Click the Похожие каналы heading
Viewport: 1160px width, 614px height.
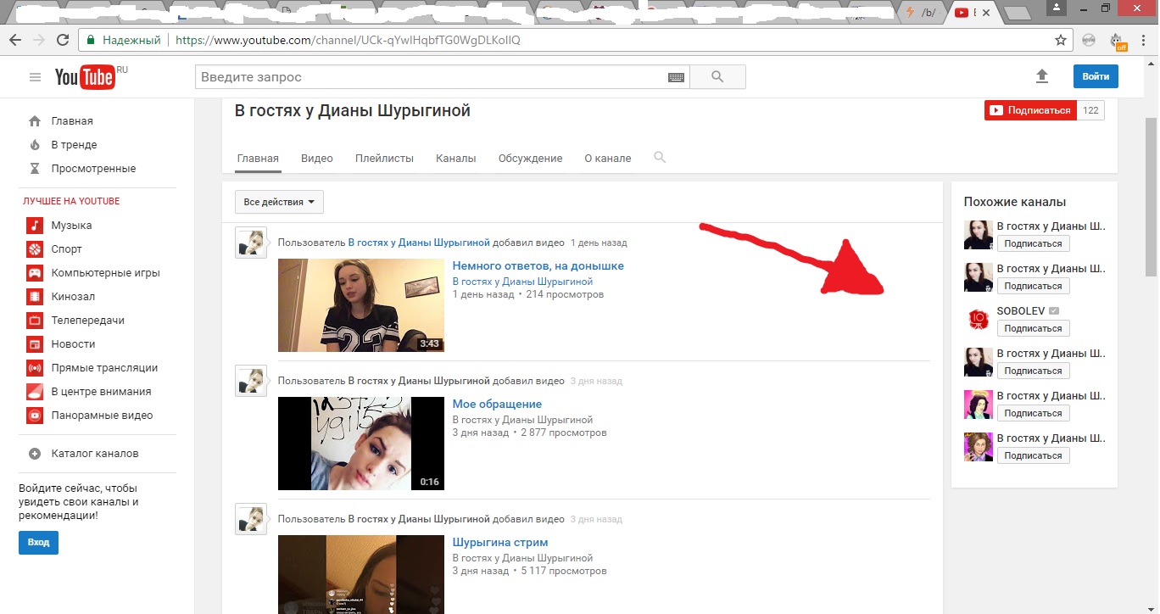(x=1015, y=202)
